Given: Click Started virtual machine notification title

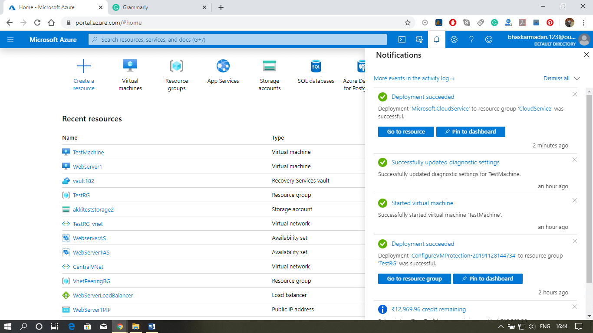Looking at the screenshot, I should point(422,203).
